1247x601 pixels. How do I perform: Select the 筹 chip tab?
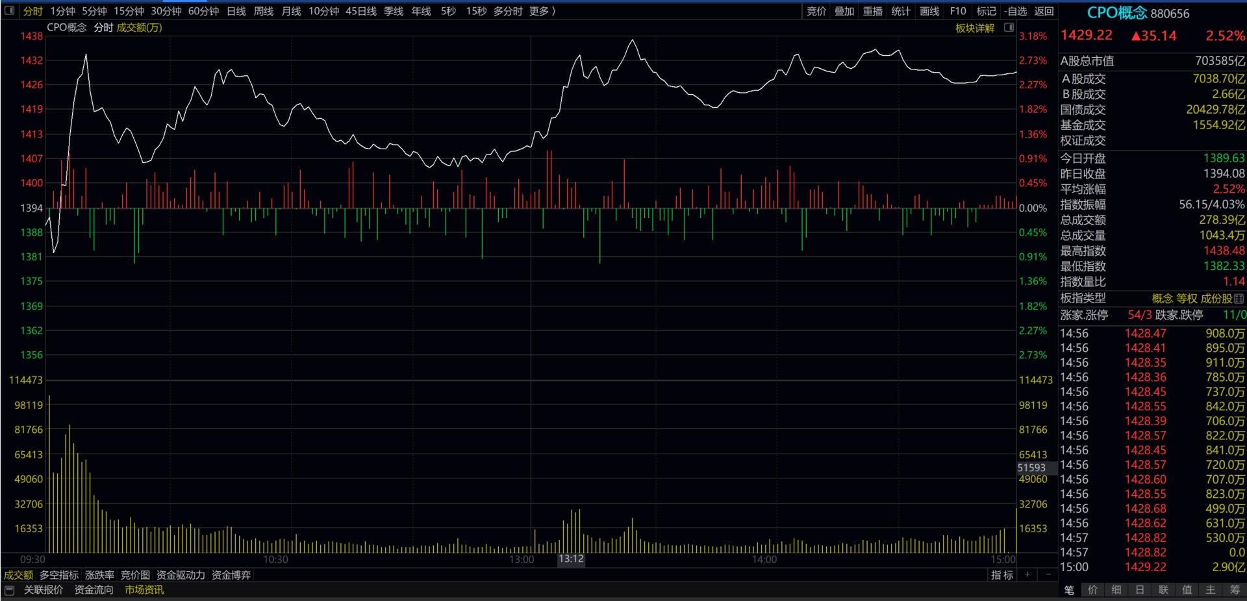[1235, 590]
